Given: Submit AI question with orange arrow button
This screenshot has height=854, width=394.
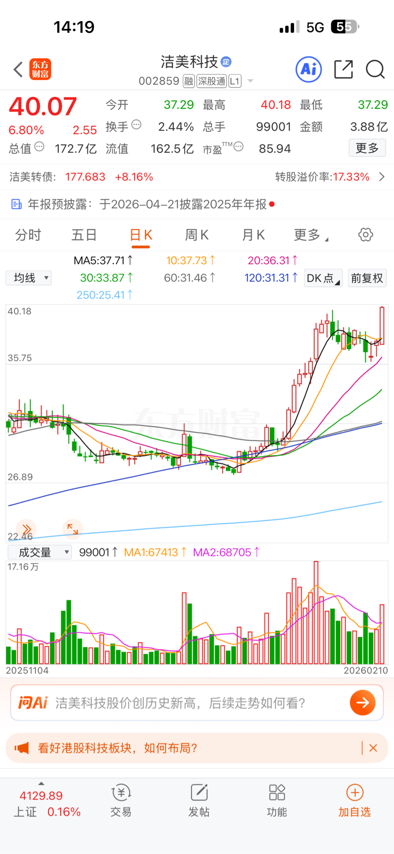Looking at the screenshot, I should 363,703.
